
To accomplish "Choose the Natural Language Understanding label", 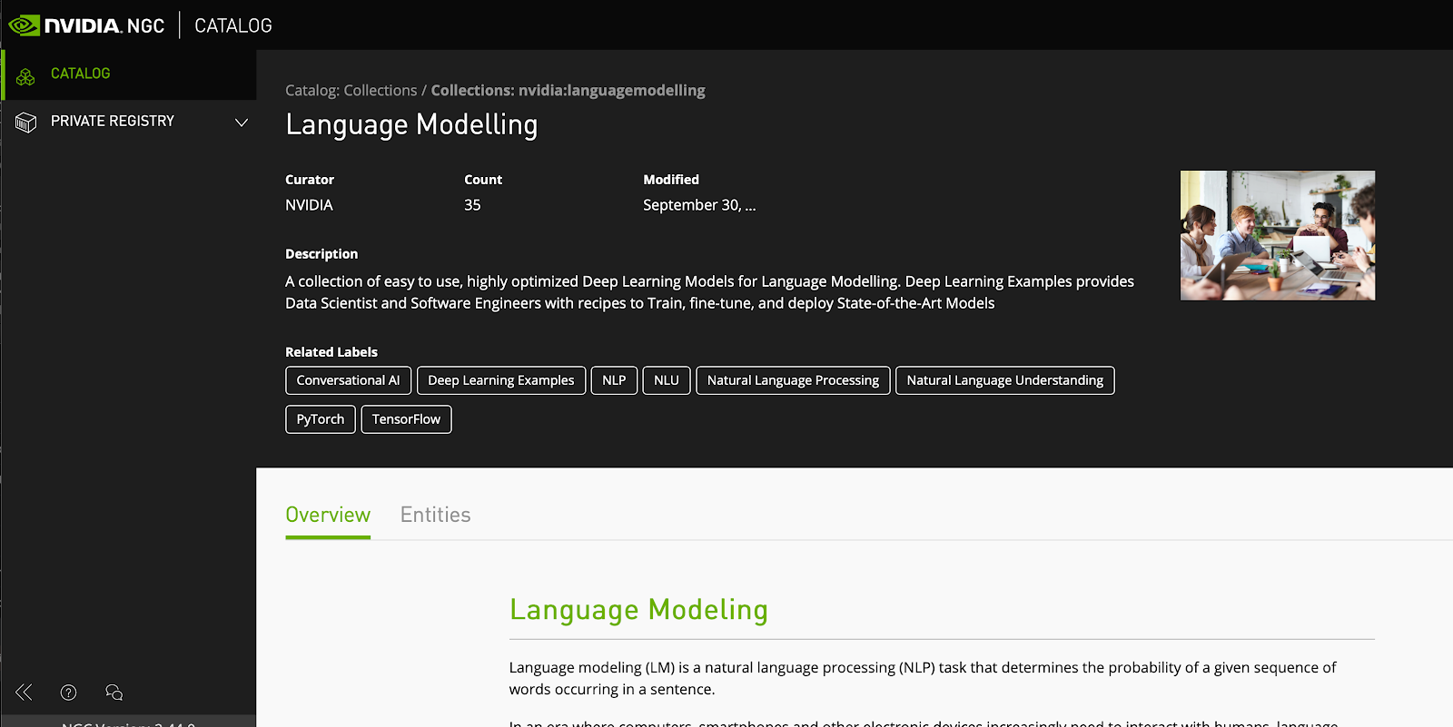I will [1004, 380].
